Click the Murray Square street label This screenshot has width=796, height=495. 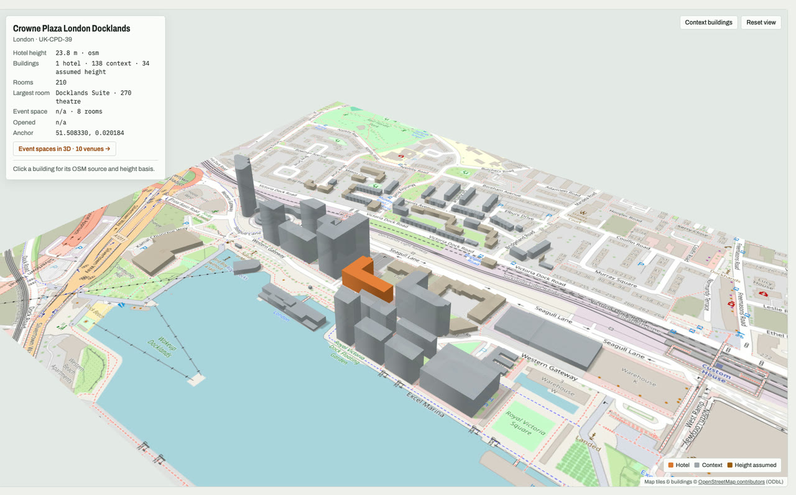pyautogui.click(x=616, y=279)
